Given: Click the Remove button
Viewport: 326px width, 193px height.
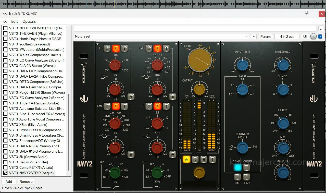Looking at the screenshot, I should click(x=26, y=182).
